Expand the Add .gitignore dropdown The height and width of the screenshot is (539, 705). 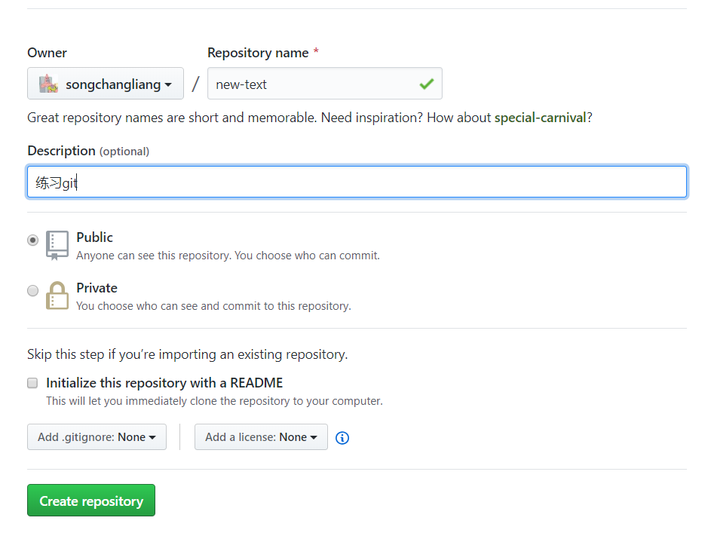click(97, 436)
